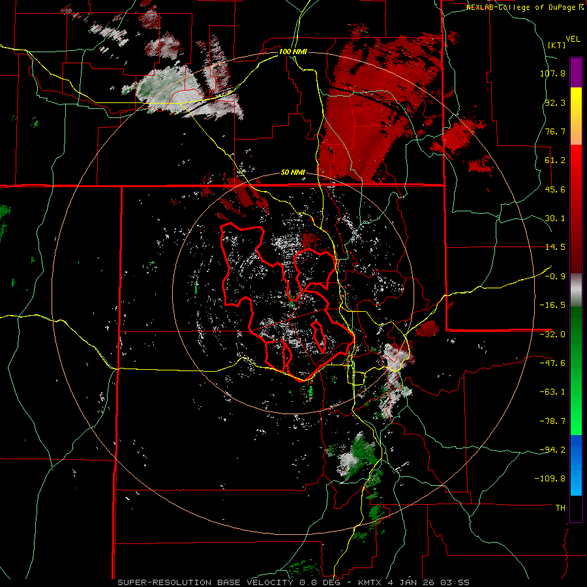Click the 50 NMI range ring label

[293, 173]
